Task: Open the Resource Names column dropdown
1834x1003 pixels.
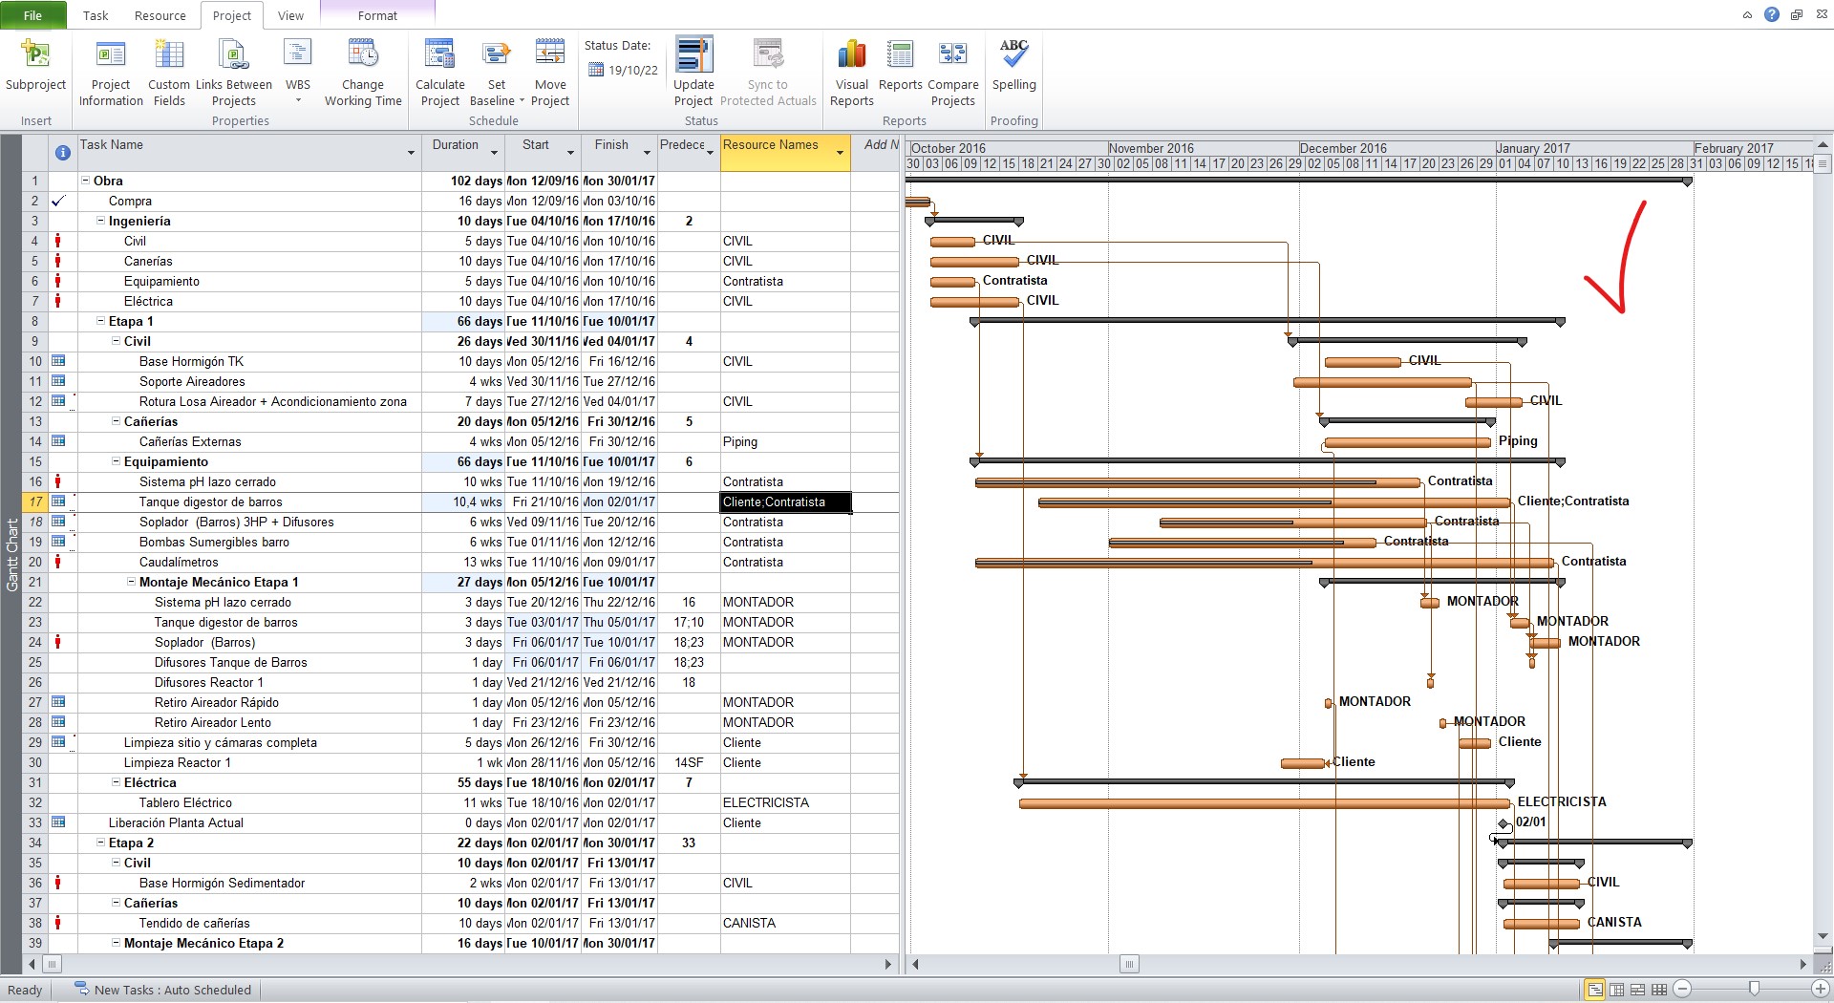Action: click(x=840, y=153)
